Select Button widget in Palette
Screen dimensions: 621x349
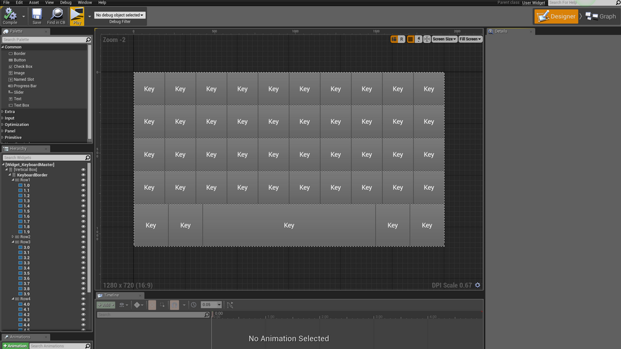point(17,60)
